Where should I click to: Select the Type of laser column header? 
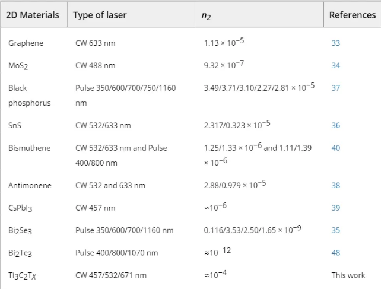(100, 15)
